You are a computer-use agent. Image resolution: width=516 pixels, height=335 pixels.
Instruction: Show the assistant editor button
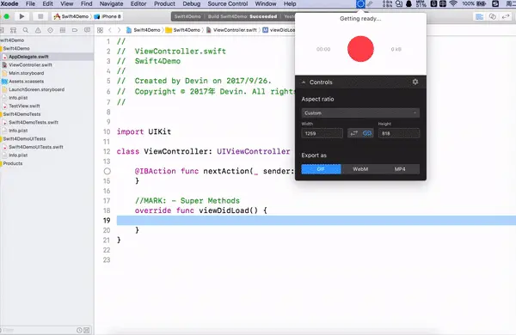(x=493, y=16)
